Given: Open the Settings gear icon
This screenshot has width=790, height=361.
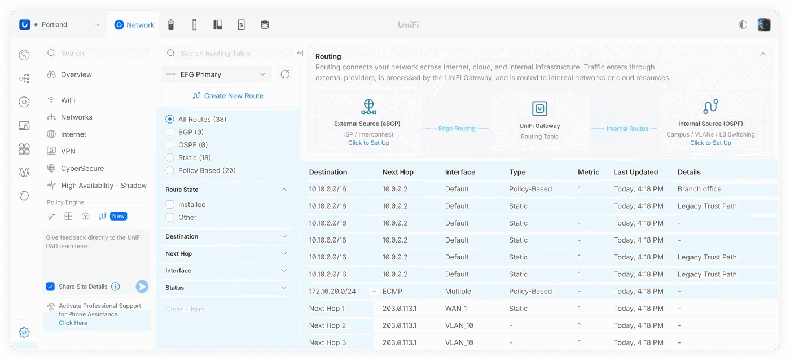Looking at the screenshot, I should pyautogui.click(x=24, y=332).
